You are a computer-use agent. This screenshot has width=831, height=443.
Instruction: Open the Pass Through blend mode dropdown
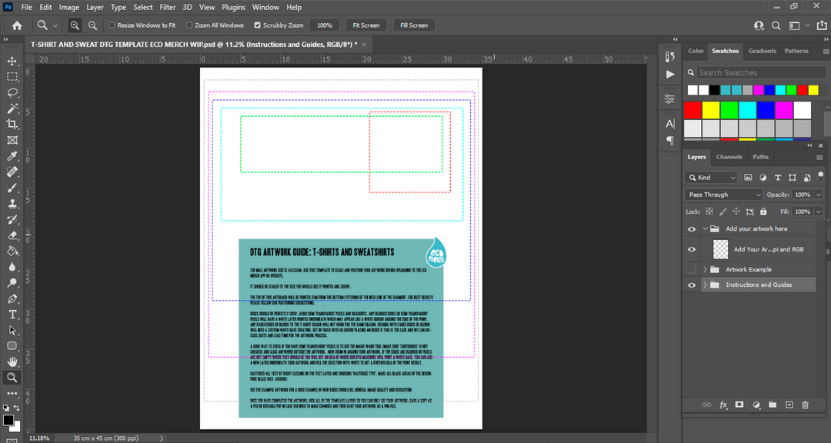pos(723,195)
